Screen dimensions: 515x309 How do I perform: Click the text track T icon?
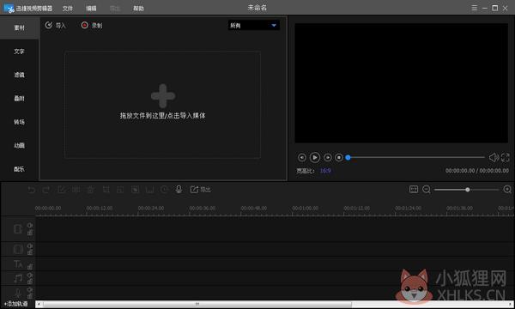coord(18,264)
